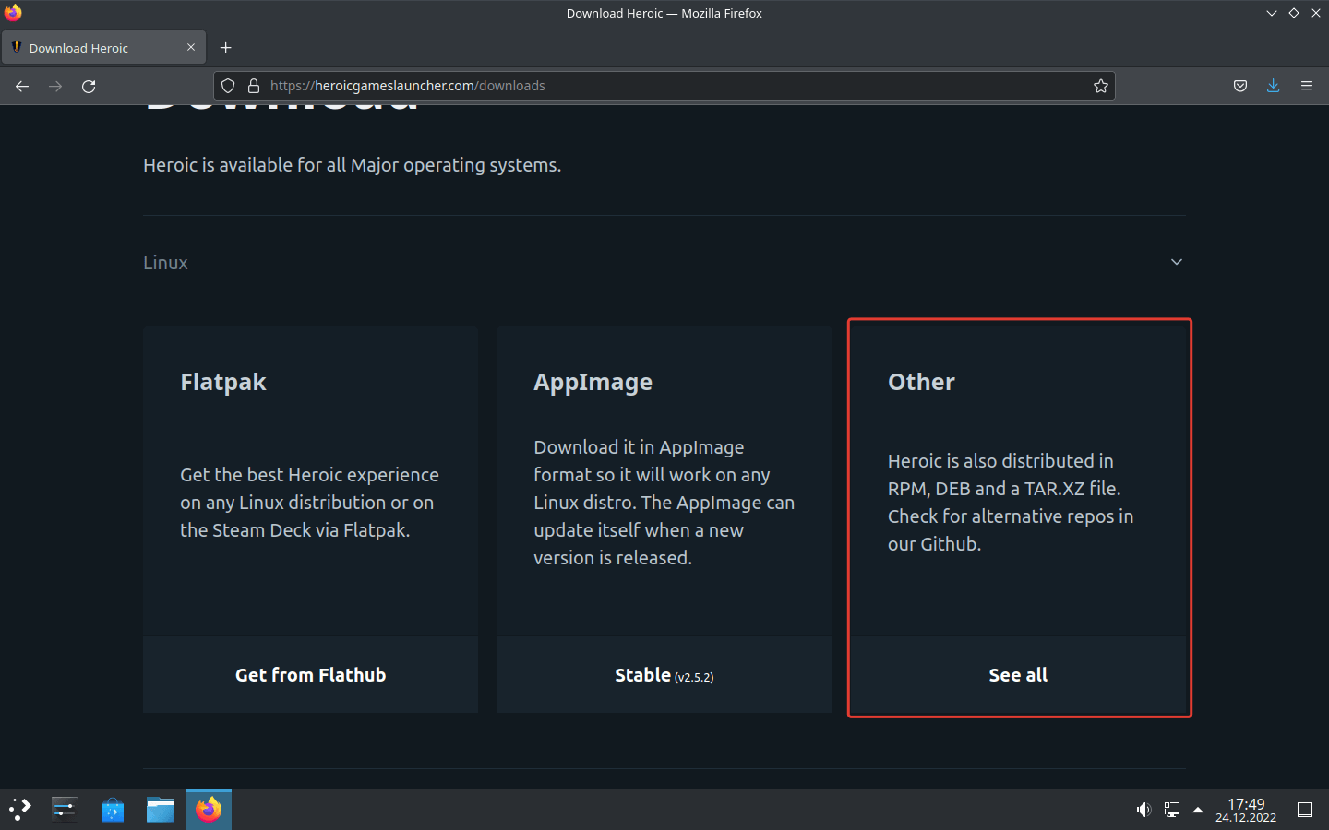Click the AppImage card heading
The image size is (1329, 830).
(x=593, y=382)
